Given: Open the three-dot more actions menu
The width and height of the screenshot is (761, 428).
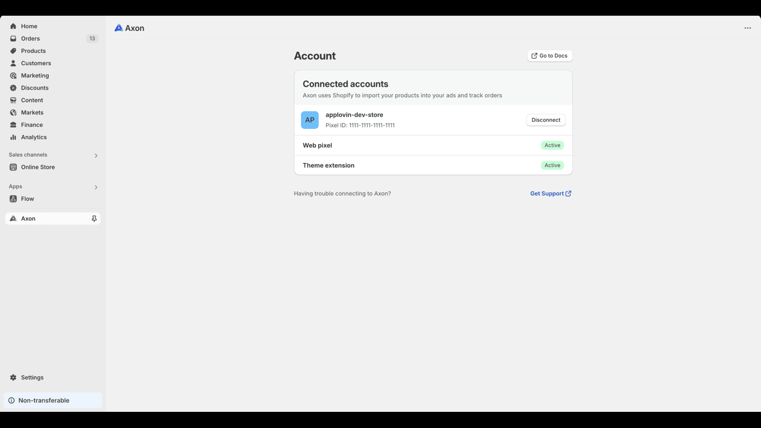Looking at the screenshot, I should (x=748, y=28).
